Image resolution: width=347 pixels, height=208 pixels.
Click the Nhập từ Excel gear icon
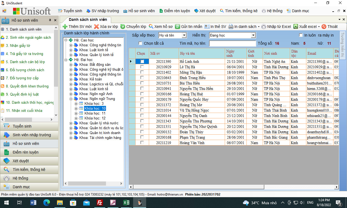pyautogui.click(x=264, y=27)
